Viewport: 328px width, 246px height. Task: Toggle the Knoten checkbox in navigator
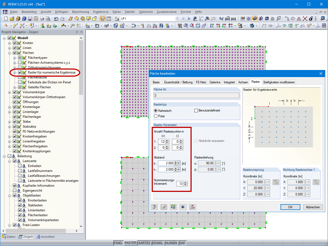[x=15, y=43]
